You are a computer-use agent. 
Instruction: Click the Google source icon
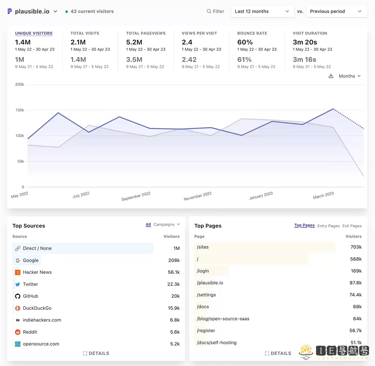point(18,260)
